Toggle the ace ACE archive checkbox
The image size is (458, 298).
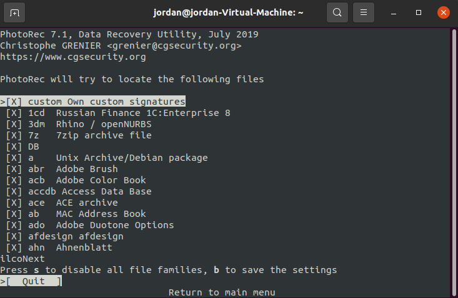[x=14, y=203]
